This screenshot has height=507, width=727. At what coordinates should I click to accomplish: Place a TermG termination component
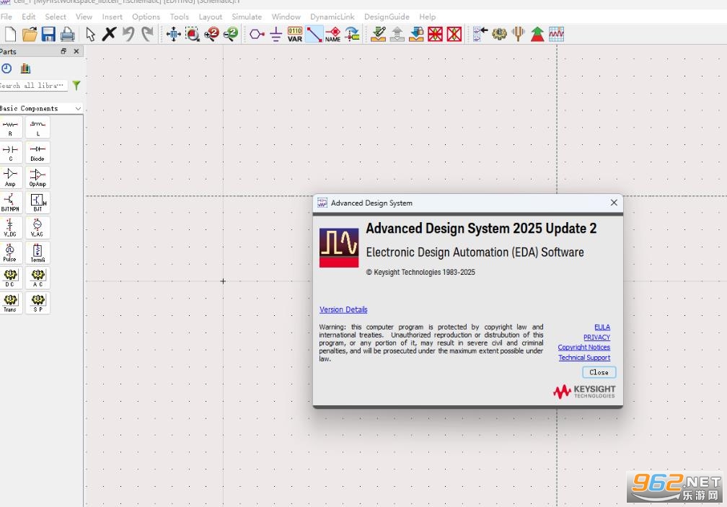38,253
